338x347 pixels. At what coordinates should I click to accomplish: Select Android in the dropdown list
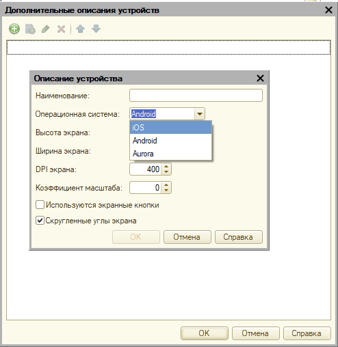click(170, 141)
